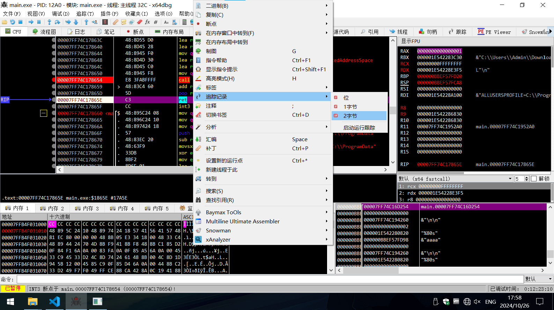
Task: Click the bookmarks red toolbar icon
Action: 140,22
